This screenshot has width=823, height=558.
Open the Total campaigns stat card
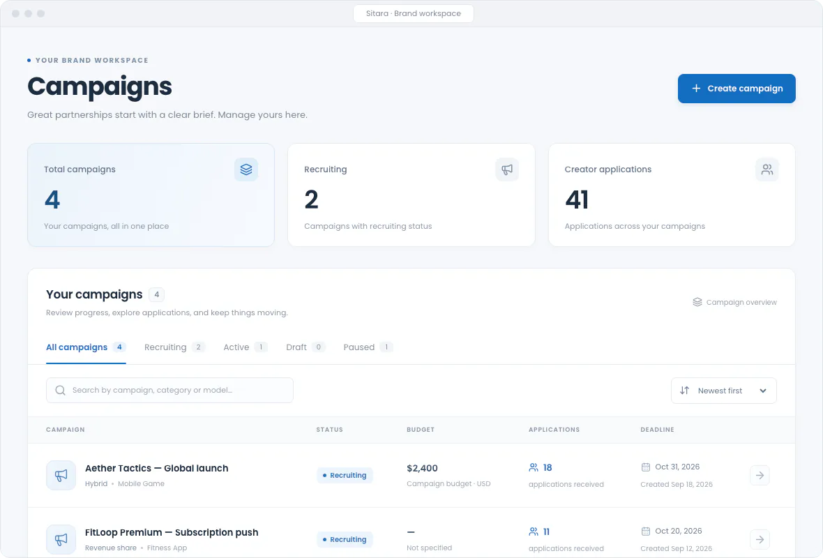(151, 195)
